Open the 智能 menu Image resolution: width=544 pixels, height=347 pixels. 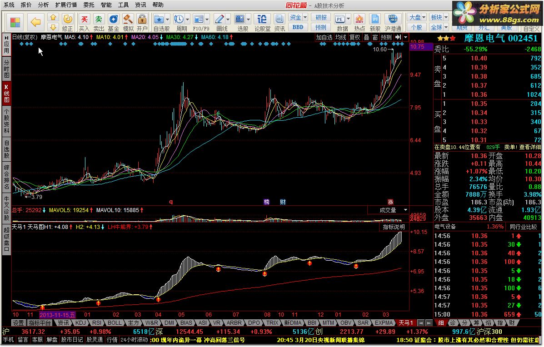[106, 5]
